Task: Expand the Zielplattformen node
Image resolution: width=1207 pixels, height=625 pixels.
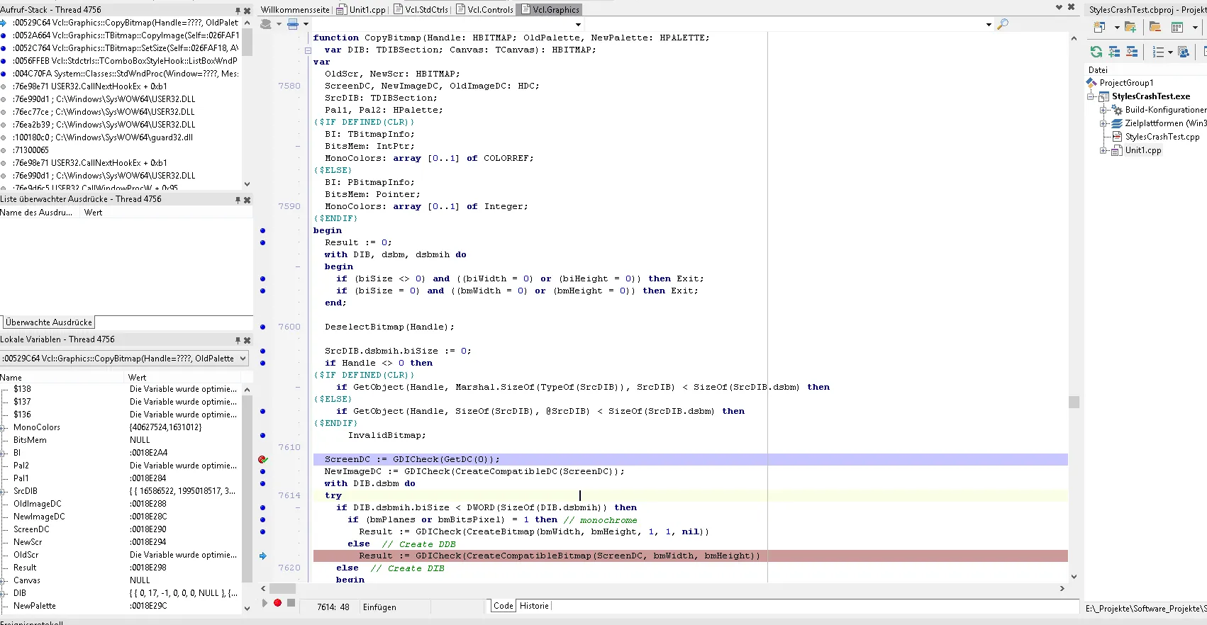Action: point(1103,123)
